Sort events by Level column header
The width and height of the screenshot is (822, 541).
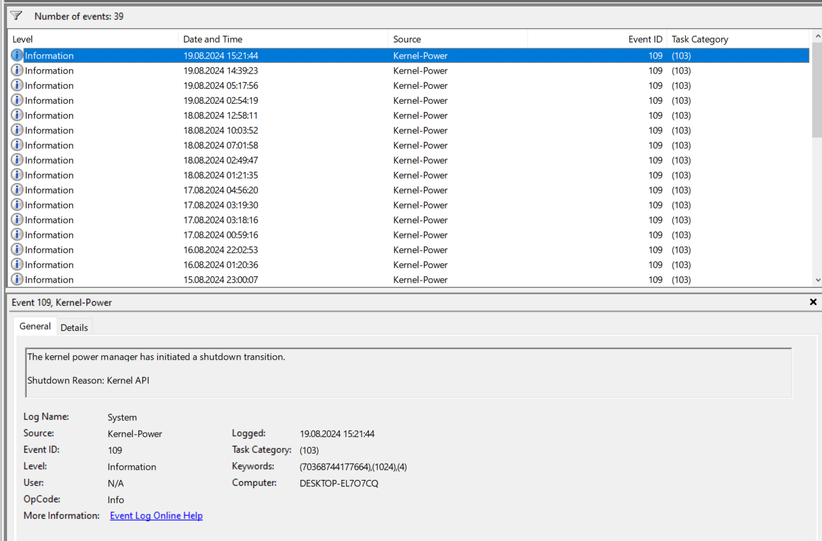[93, 39]
